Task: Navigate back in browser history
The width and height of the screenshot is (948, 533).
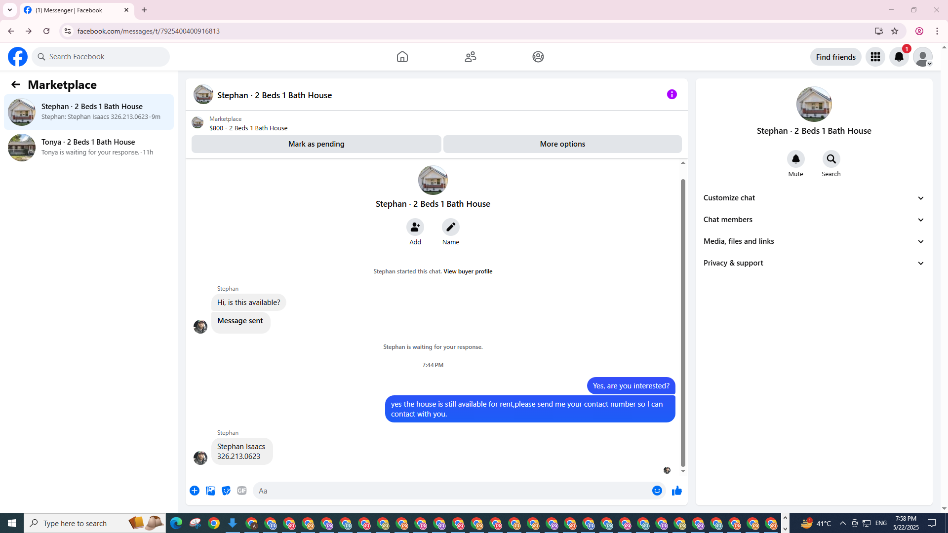Action: (11, 31)
